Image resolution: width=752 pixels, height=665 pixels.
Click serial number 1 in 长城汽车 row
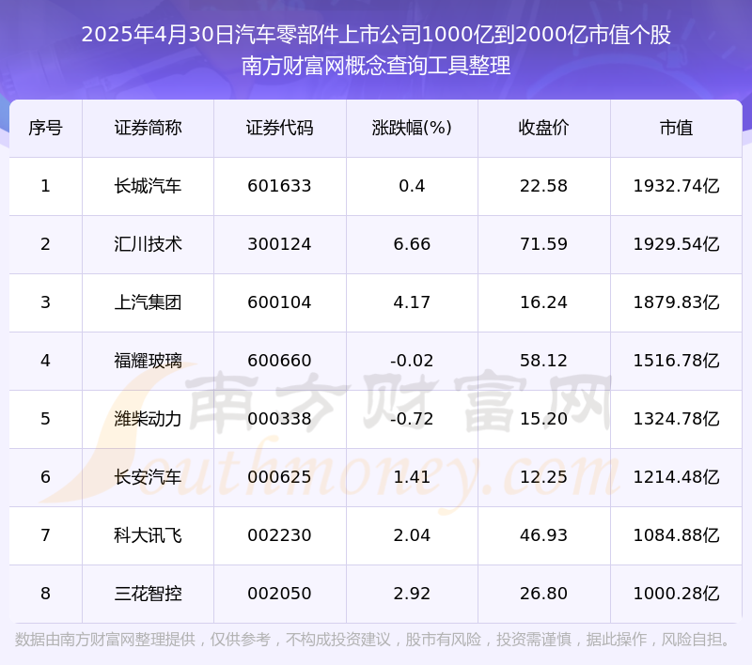coord(45,186)
